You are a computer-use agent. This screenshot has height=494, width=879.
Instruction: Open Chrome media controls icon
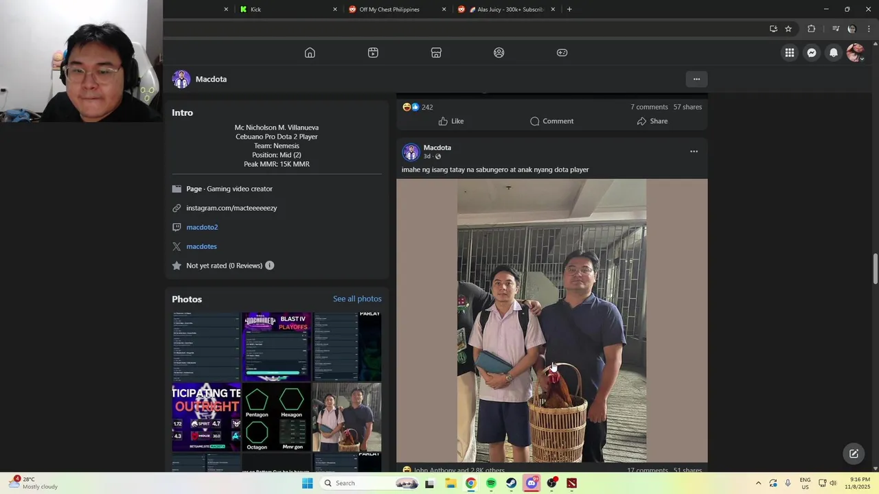[836, 29]
